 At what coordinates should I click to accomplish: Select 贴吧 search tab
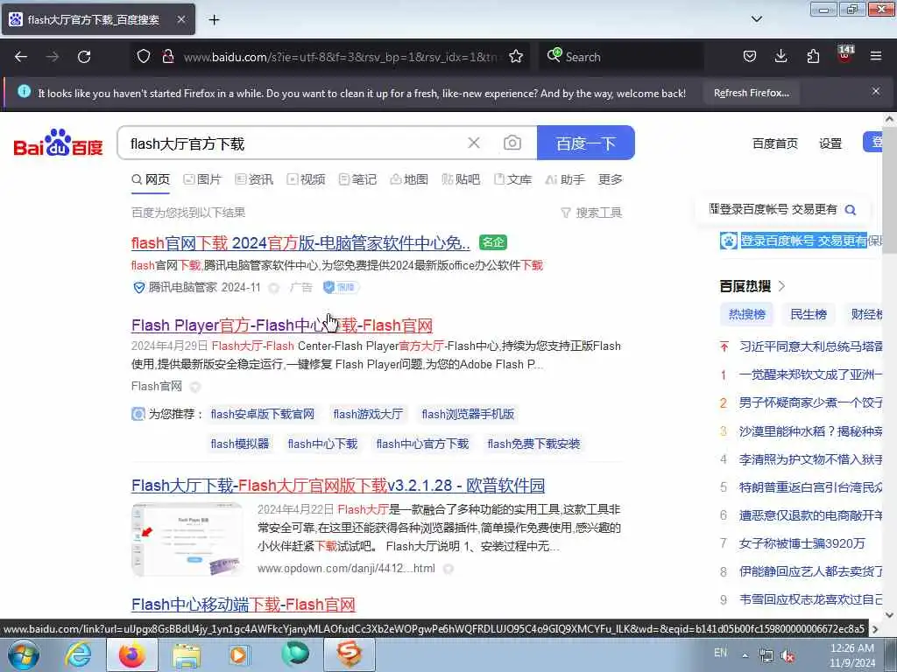click(x=461, y=179)
